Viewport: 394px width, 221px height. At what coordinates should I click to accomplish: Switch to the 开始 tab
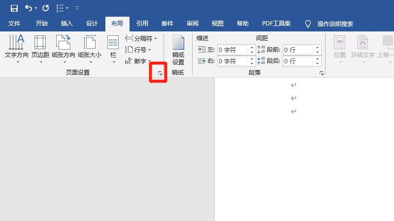(x=41, y=24)
